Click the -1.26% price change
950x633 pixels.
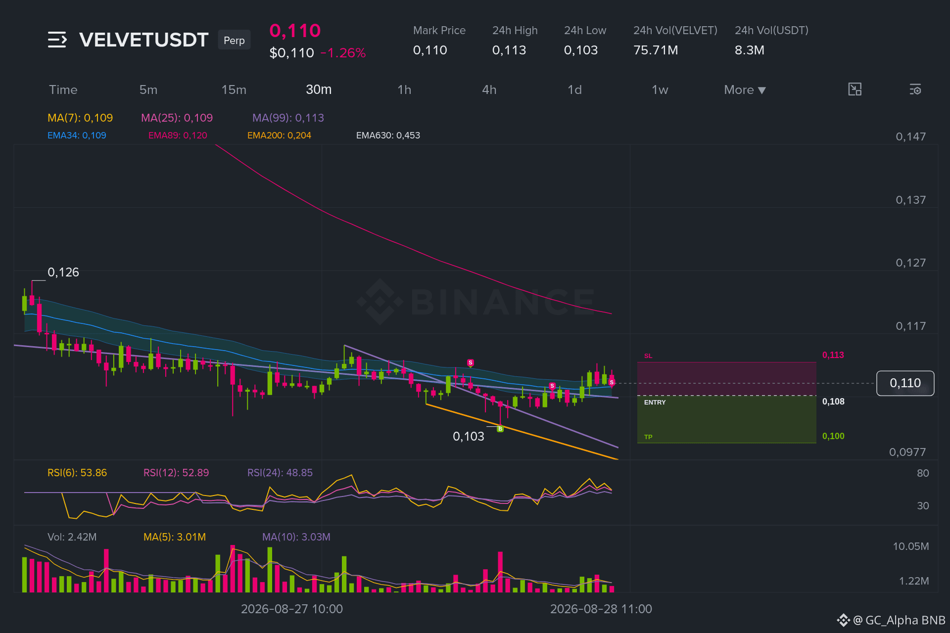[343, 53]
